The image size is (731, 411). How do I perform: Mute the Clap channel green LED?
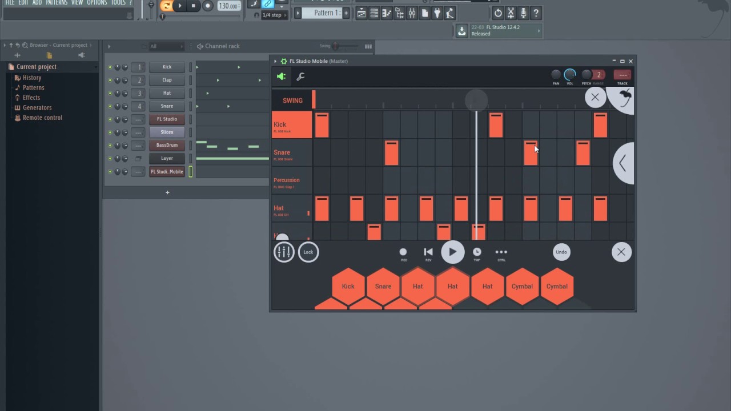110,80
